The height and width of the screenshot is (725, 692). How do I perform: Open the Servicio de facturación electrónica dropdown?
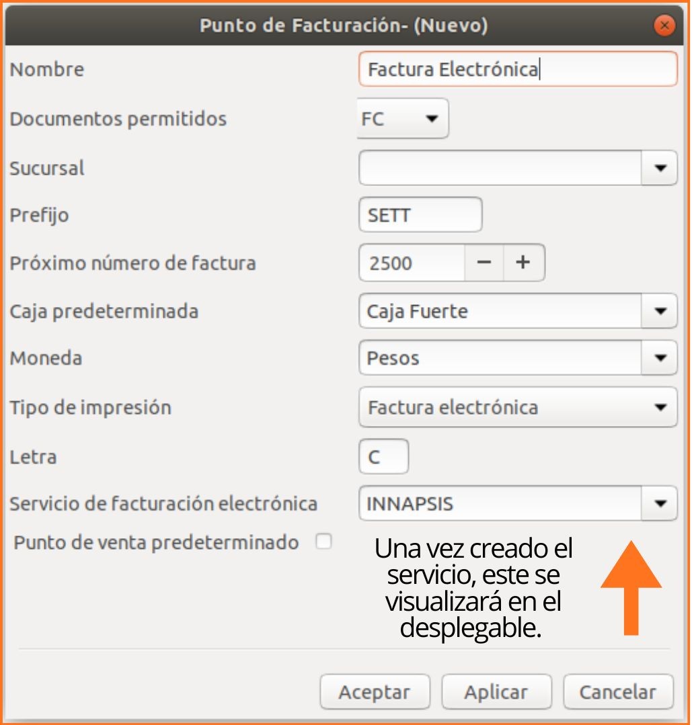660,503
